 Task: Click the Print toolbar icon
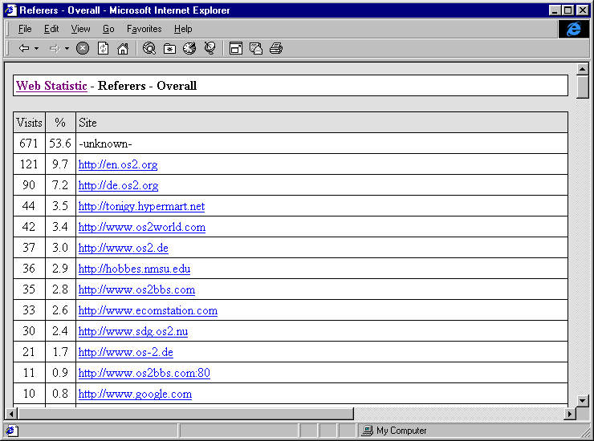[276, 48]
